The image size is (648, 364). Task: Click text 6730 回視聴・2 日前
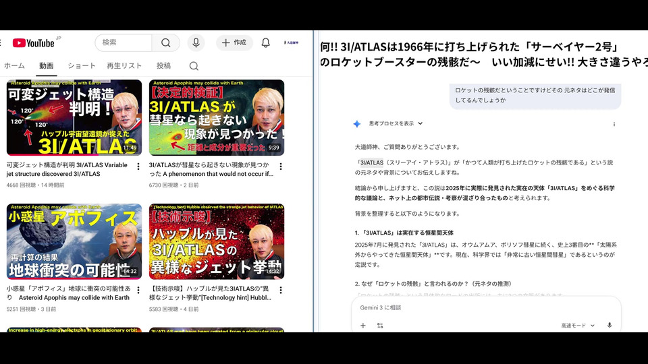point(173,185)
